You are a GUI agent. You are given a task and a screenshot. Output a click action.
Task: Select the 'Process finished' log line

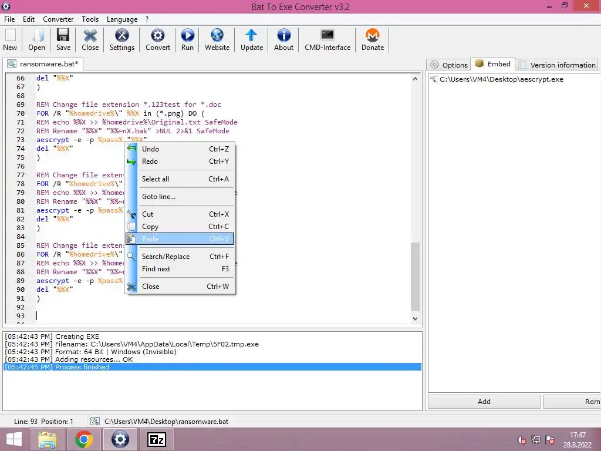tap(212, 367)
